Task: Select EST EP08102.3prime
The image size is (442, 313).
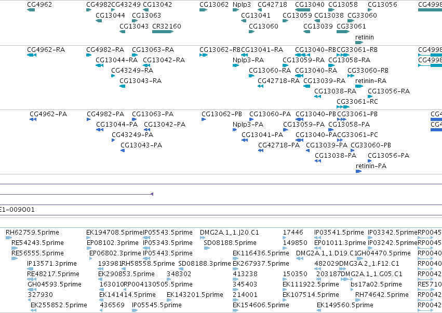Action: (x=113, y=243)
